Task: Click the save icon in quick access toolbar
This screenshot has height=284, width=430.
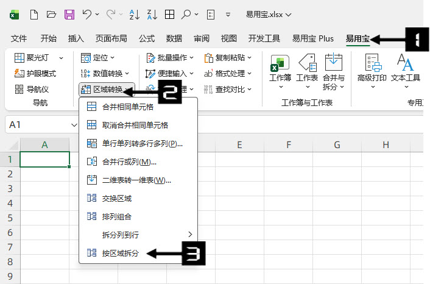Action: tap(69, 14)
